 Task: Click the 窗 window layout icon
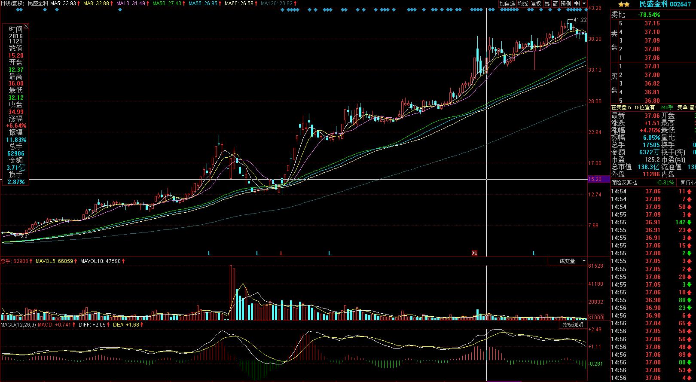(555, 3)
